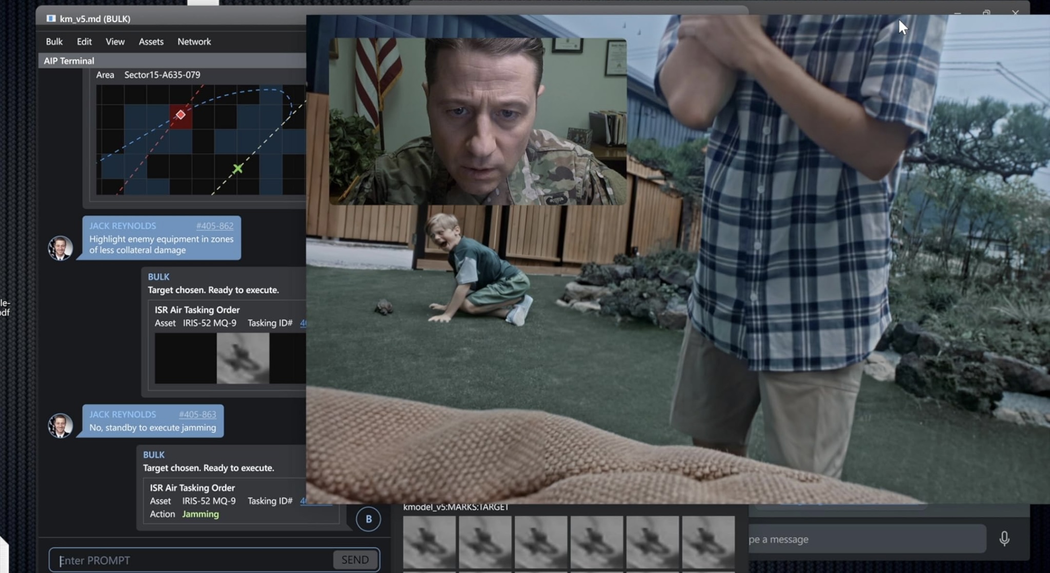
Task: Click the km_v5.md window title icon
Action: 51,18
